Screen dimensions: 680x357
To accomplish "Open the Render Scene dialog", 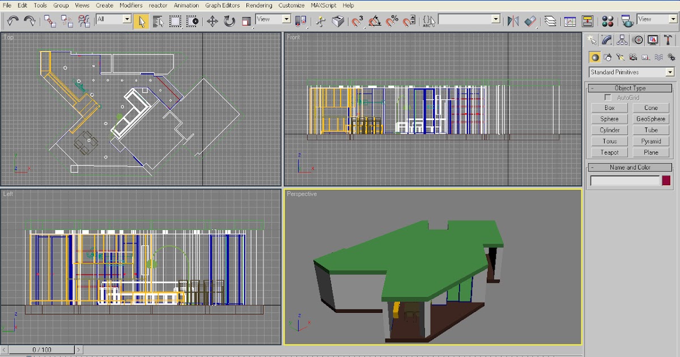I will pos(626,22).
